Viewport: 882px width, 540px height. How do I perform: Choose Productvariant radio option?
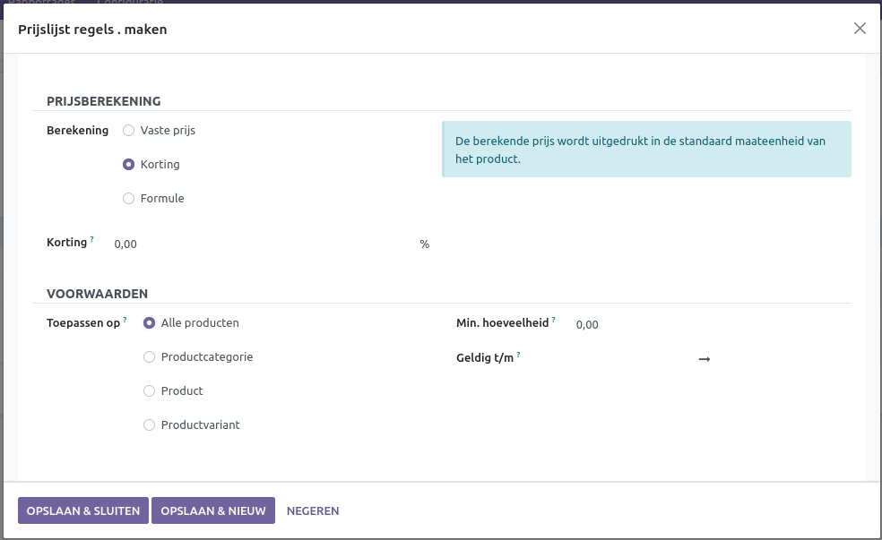pos(150,425)
